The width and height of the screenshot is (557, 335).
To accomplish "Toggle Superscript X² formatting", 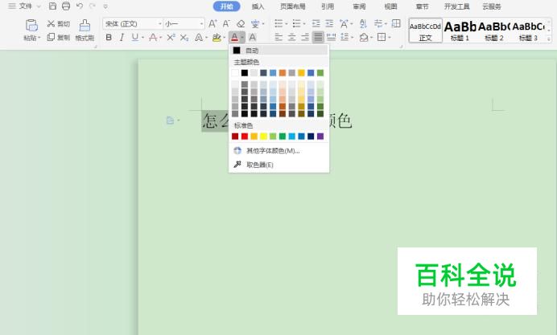I will (171, 37).
